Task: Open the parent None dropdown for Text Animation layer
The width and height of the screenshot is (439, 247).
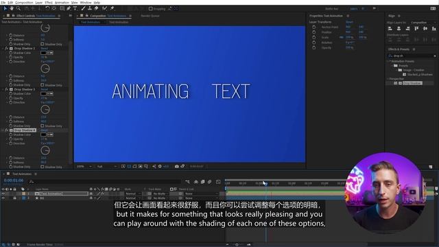Action: click(x=201, y=193)
